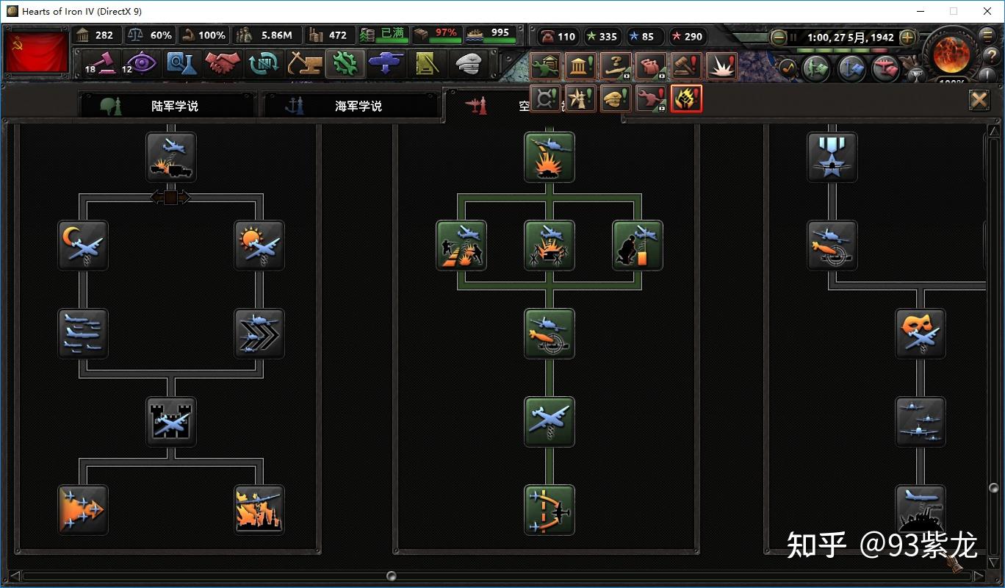Select the medal star doctrine
This screenshot has height=588, width=1005.
(832, 157)
